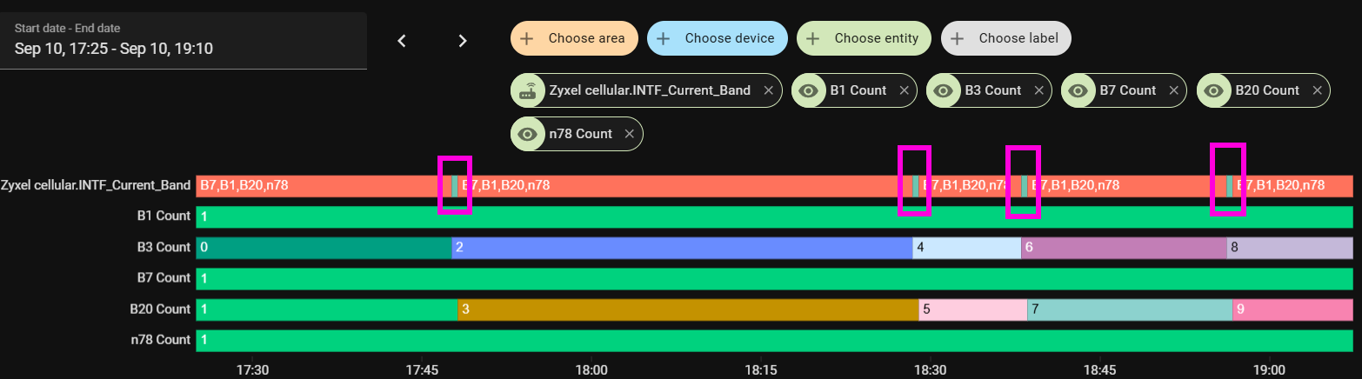The width and height of the screenshot is (1362, 379).
Task: Remove the Zyxel cellular.INTF_Current_Band chip
Action: (768, 90)
